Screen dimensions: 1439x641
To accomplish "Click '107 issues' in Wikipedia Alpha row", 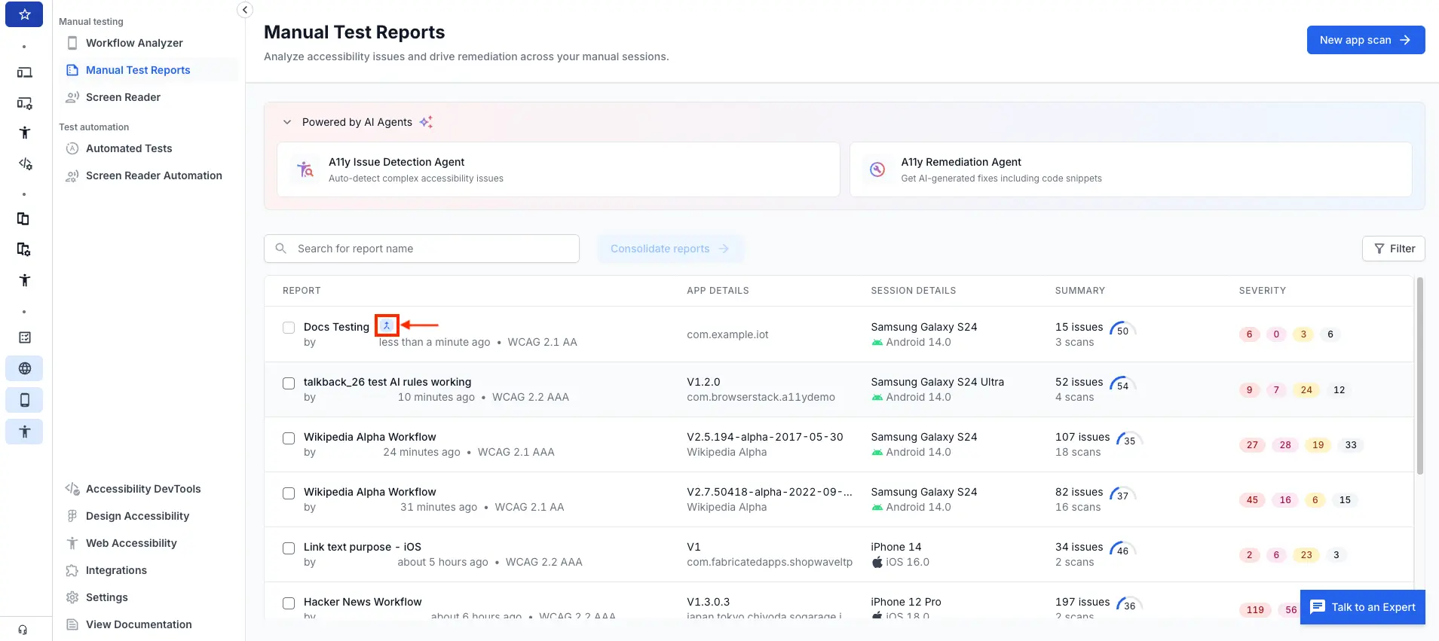I will click(1082, 437).
